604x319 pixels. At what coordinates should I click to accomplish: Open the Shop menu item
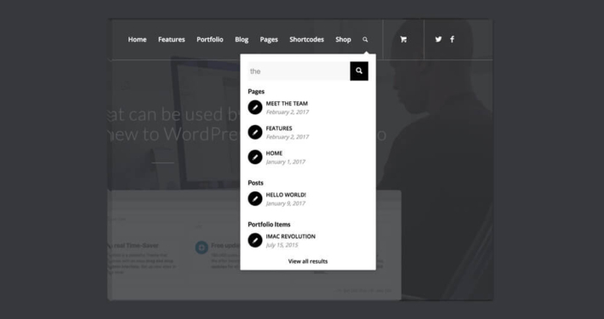[x=343, y=39]
